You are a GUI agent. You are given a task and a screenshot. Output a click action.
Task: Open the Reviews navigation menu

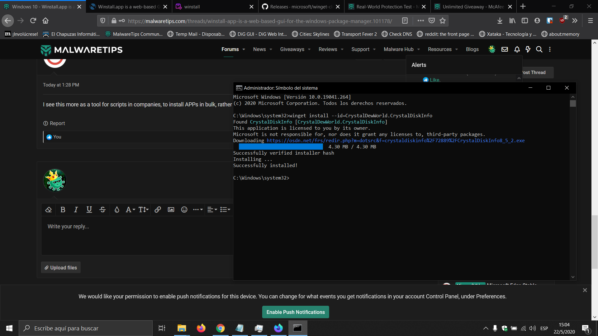(x=328, y=49)
